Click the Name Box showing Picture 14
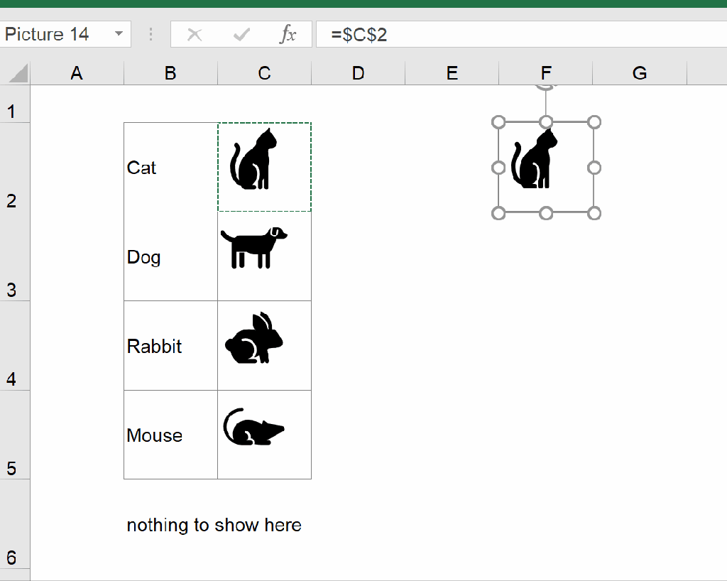Screen dimensions: 727x581 (x=50, y=33)
